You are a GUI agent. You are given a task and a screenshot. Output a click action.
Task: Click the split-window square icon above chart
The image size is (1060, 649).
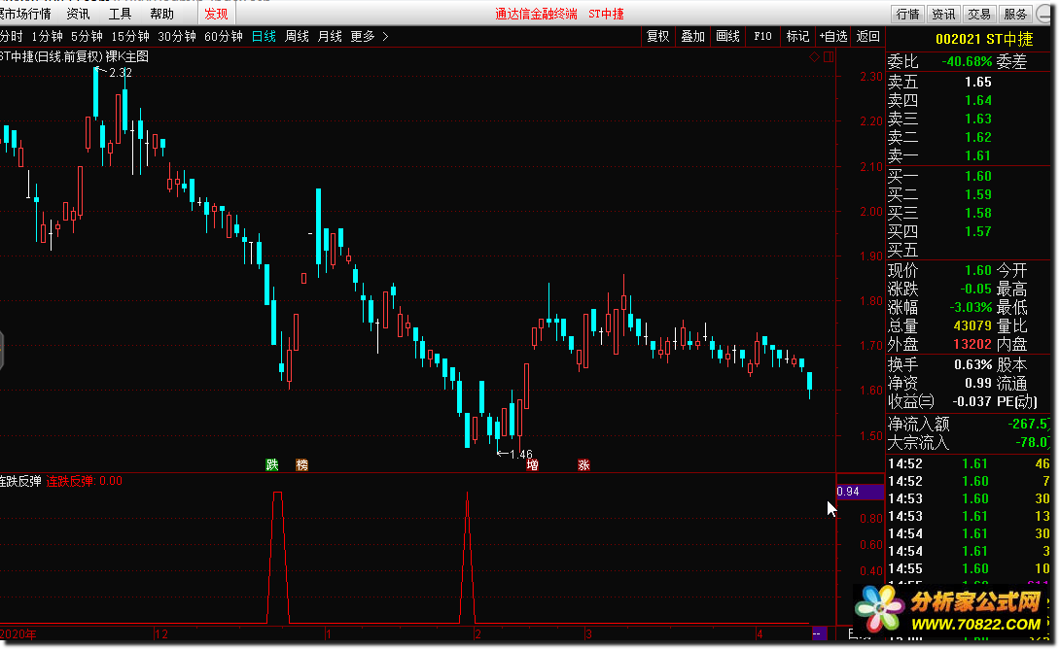pos(829,57)
